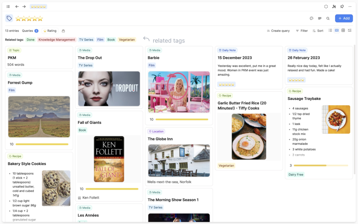358x224 pixels.
Task: Open the ellipsis options menu
Action: (350, 6)
